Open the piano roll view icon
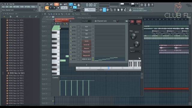Screen dimensions: 192x108 (x=108, y=10)
